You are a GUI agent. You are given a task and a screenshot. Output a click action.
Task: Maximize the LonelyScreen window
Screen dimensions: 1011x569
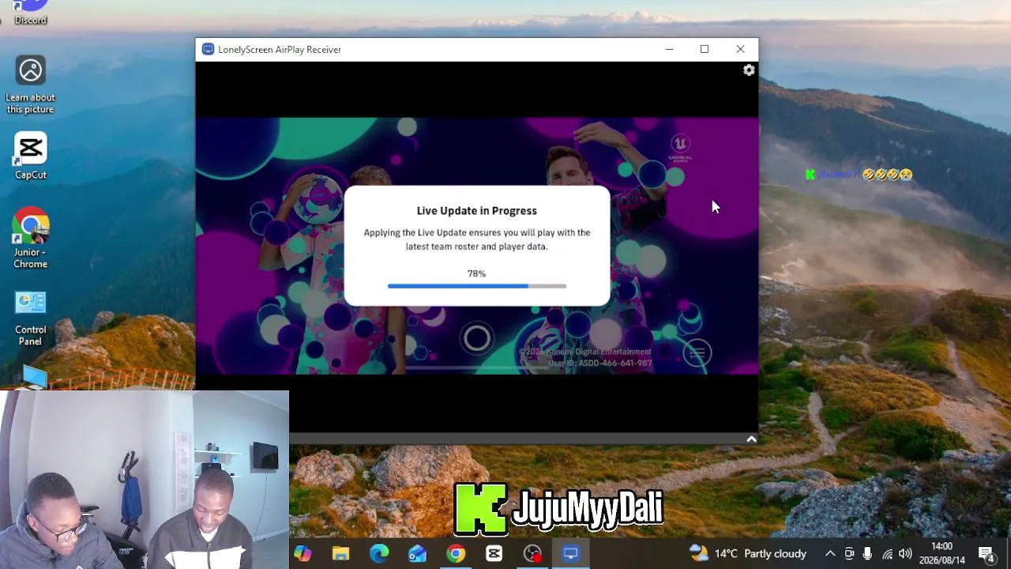(705, 49)
